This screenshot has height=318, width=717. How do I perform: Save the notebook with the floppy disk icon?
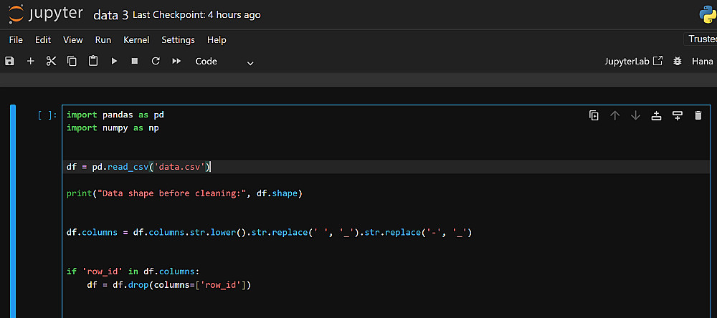pyautogui.click(x=9, y=62)
